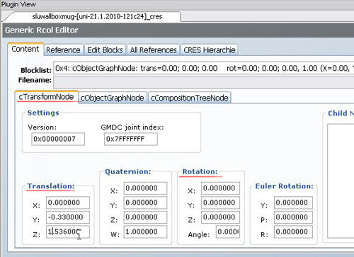Image resolution: width=354 pixels, height=257 pixels.
Task: Click the Rotation X field
Action: (220, 188)
